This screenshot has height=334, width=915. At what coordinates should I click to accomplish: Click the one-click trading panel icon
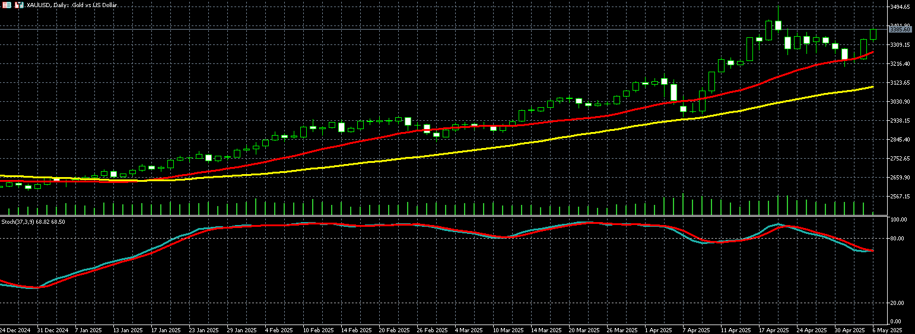point(19,5)
